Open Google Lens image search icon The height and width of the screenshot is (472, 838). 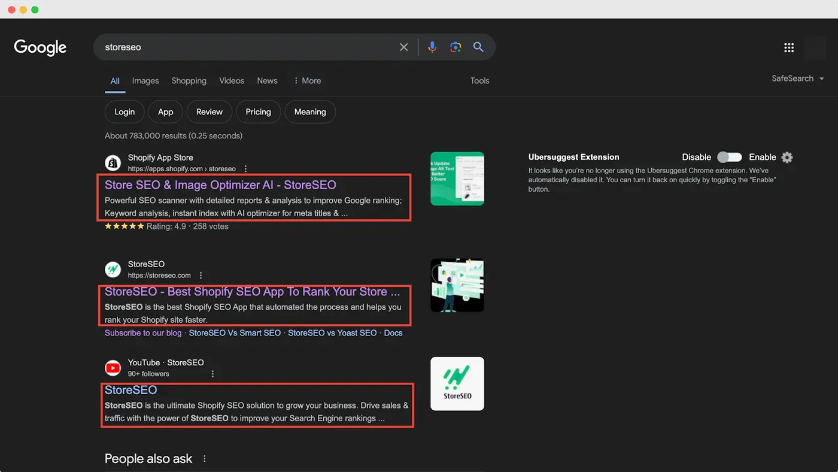(x=456, y=47)
